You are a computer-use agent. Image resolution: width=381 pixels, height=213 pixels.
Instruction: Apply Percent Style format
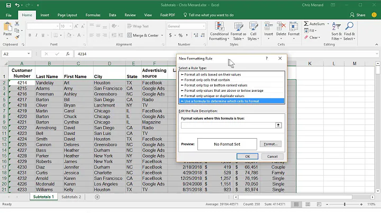(x=180, y=35)
